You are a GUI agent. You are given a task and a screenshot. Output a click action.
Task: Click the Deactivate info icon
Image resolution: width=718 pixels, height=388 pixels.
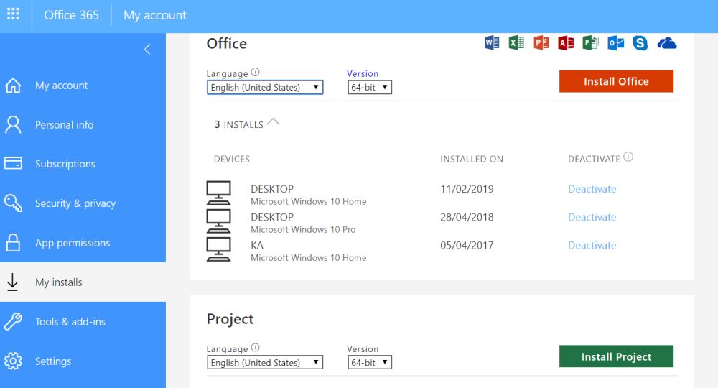point(629,157)
